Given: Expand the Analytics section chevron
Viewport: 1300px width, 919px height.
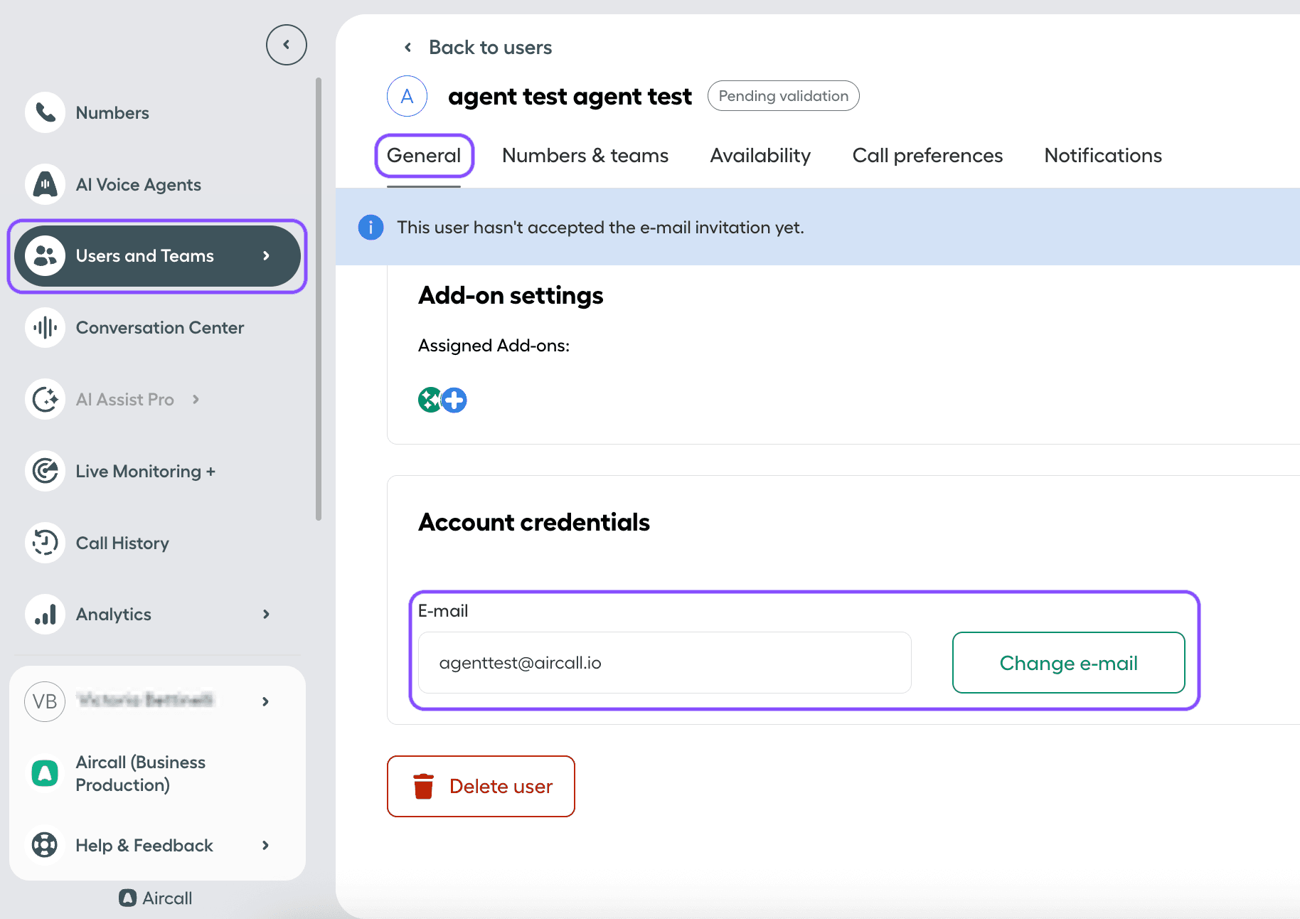Looking at the screenshot, I should tap(266, 614).
